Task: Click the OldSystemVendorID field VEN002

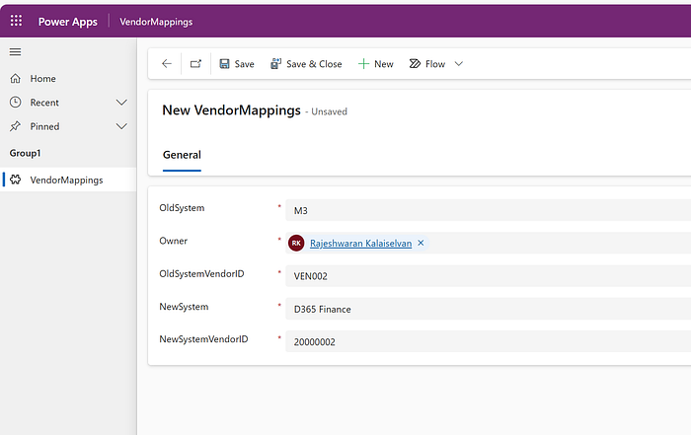Action: [x=489, y=276]
